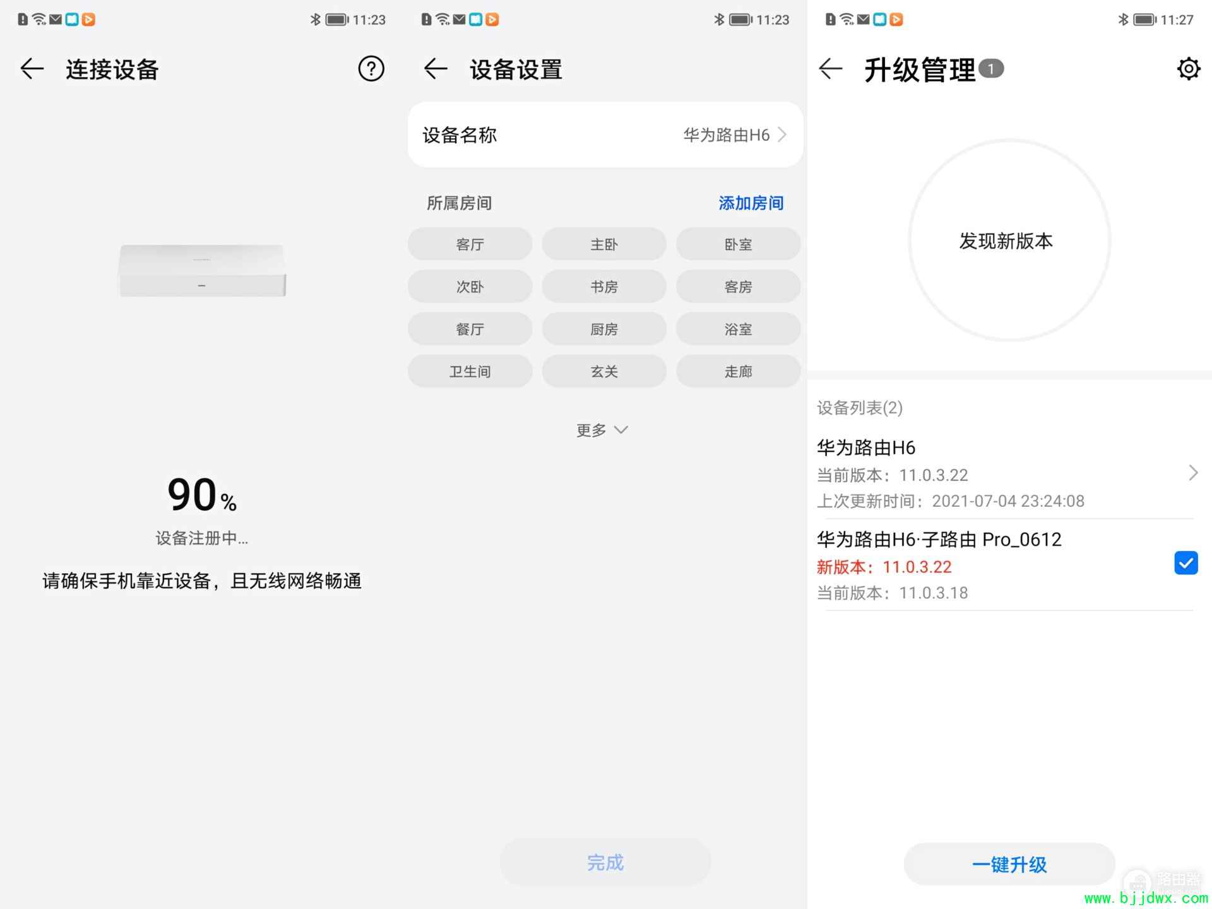Select the 客房 room
This screenshot has height=909, width=1212.
point(739,287)
